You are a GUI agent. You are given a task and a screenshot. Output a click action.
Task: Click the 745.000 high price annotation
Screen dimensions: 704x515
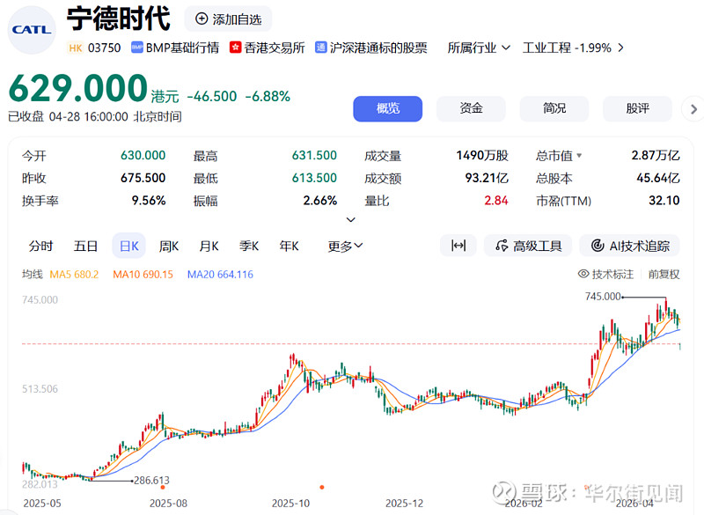pos(603,297)
